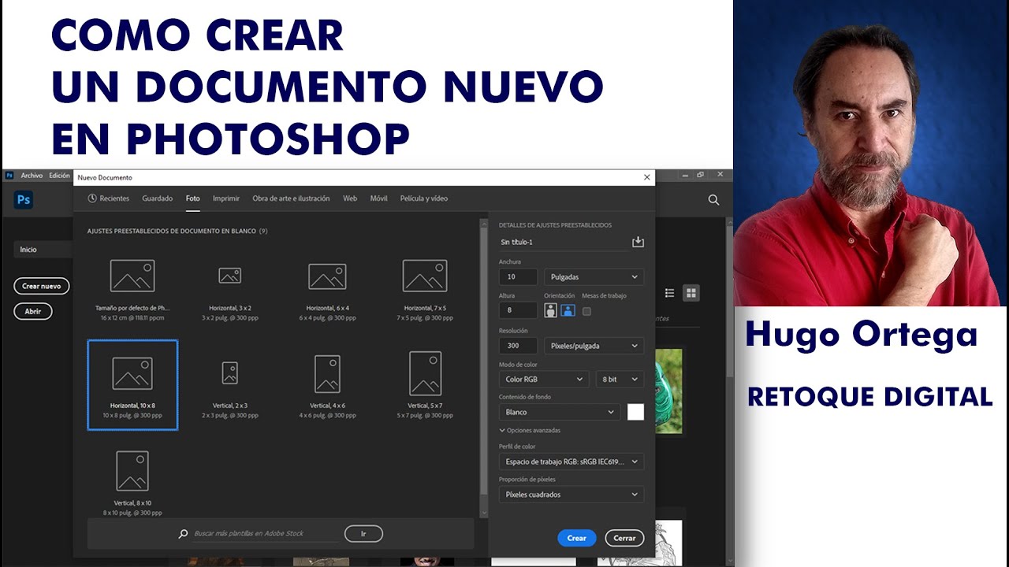Select the Vertical, 5 x 7 preset
The height and width of the screenshot is (567, 1009).
(x=425, y=385)
